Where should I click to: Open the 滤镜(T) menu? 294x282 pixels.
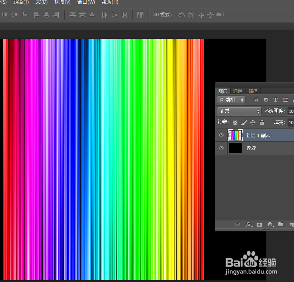pyautogui.click(x=21, y=2)
